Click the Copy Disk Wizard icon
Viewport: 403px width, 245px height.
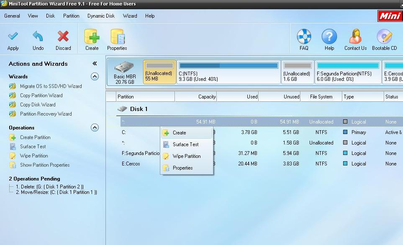[13, 105]
